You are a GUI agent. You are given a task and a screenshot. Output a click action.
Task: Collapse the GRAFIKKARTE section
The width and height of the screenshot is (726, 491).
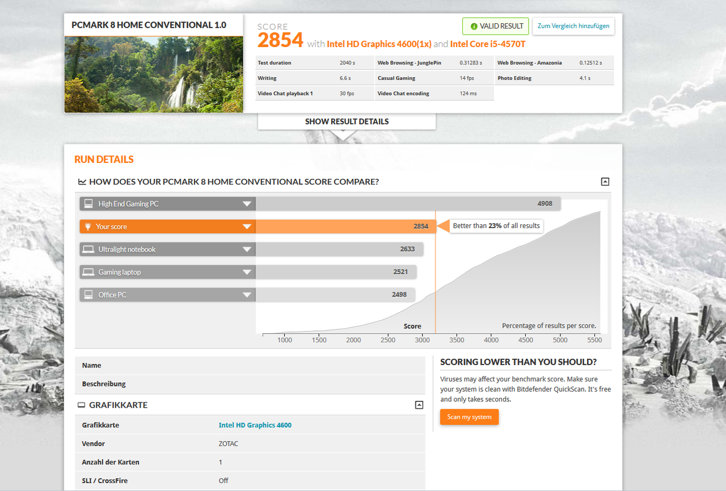(x=419, y=405)
